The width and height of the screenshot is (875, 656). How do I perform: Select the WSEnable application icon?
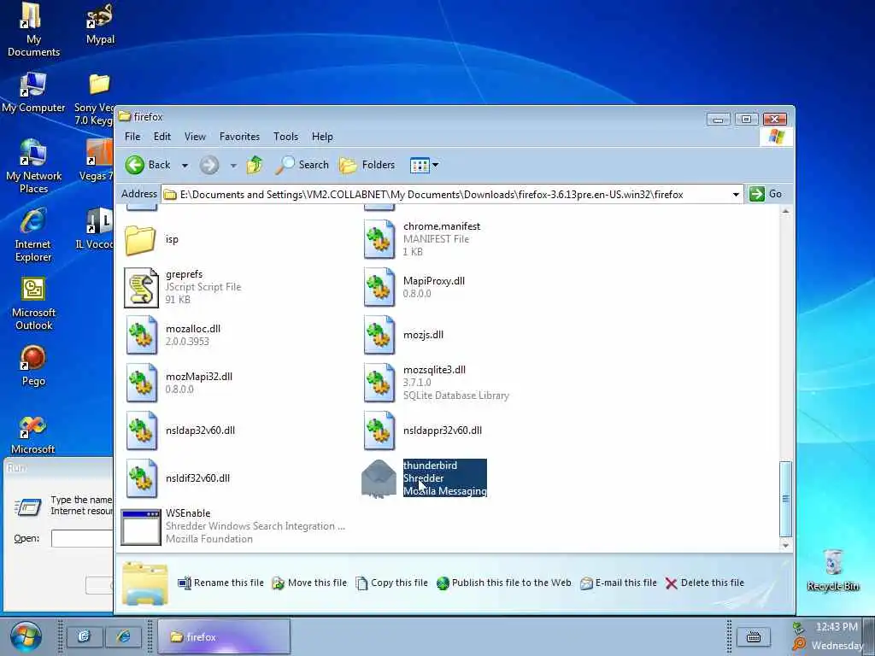pos(141,527)
